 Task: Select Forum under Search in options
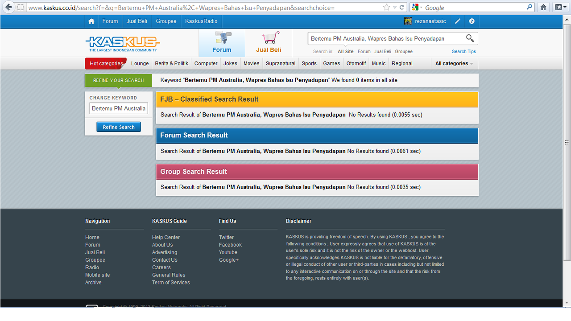pyautogui.click(x=364, y=51)
